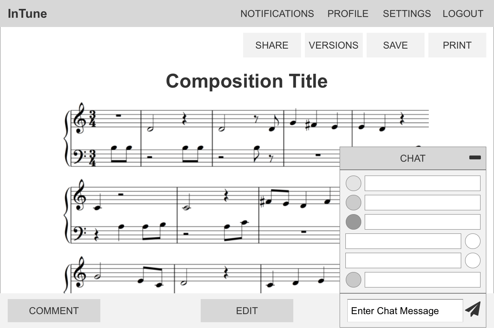Open Settings from the top bar
494x328 pixels.
[407, 14]
